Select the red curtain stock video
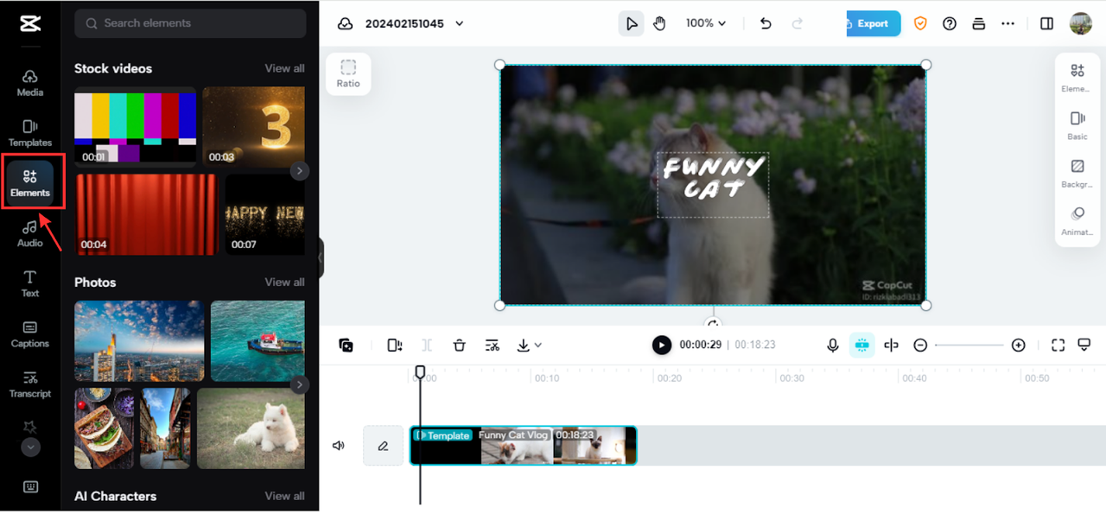 [147, 214]
